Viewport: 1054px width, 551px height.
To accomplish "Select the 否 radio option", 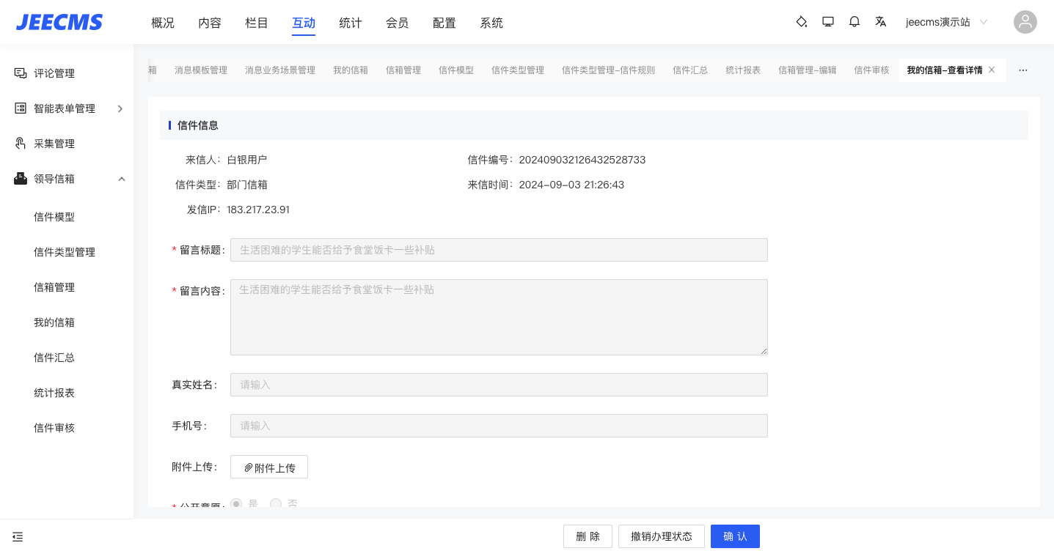I will (276, 503).
